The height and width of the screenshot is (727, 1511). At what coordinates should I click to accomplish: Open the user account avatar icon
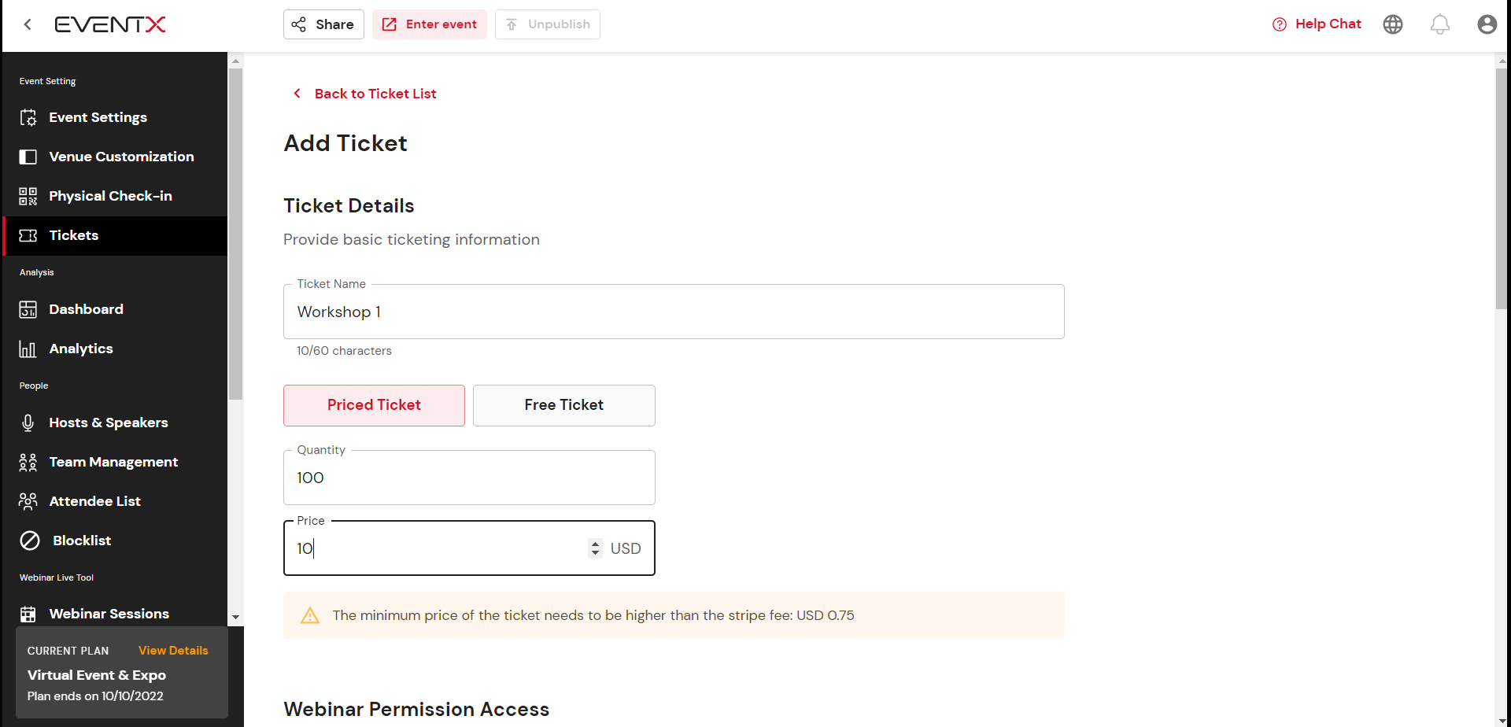1487,24
